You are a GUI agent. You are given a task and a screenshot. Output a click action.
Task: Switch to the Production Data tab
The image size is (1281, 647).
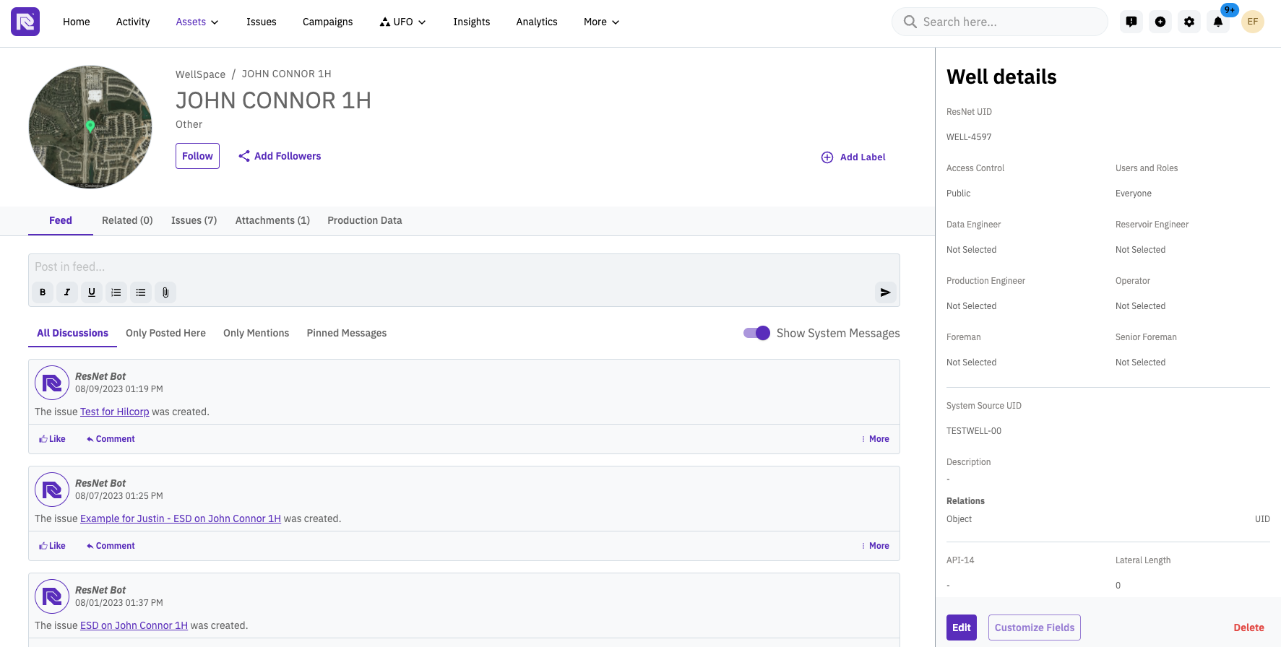click(365, 220)
